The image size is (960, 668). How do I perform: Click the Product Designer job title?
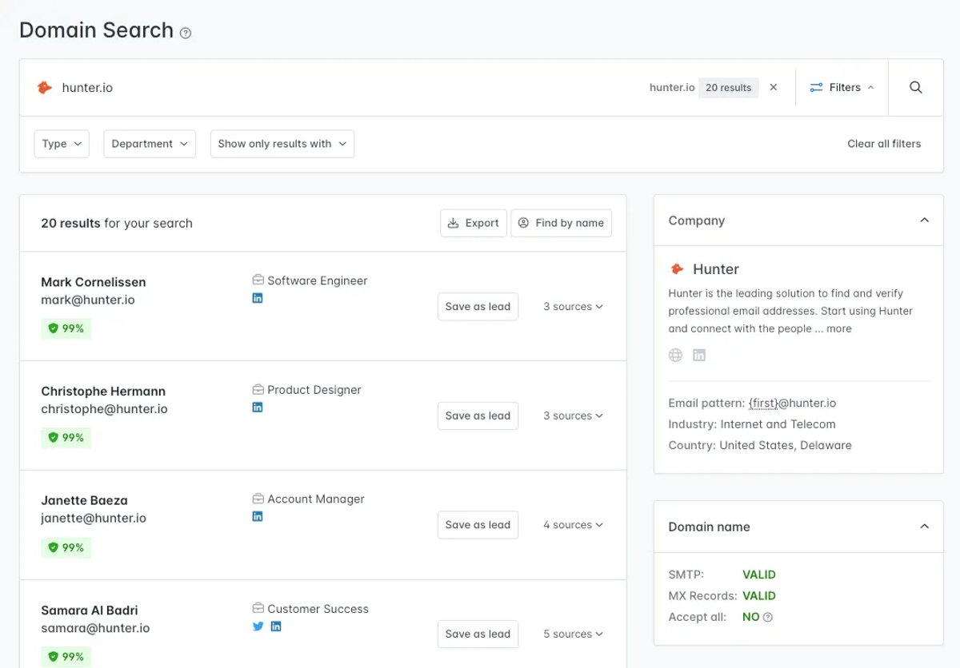point(314,390)
